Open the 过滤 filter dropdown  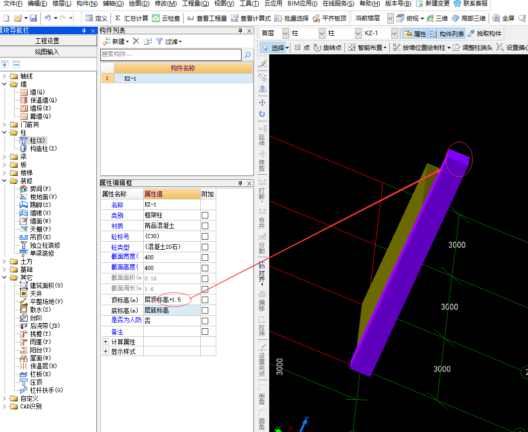180,42
